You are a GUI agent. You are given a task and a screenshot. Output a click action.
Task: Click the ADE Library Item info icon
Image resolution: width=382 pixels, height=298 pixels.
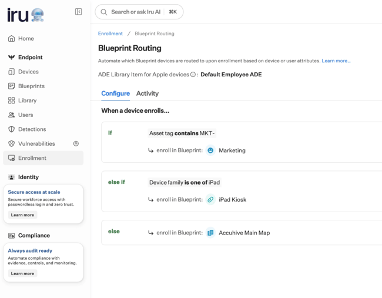(x=193, y=75)
